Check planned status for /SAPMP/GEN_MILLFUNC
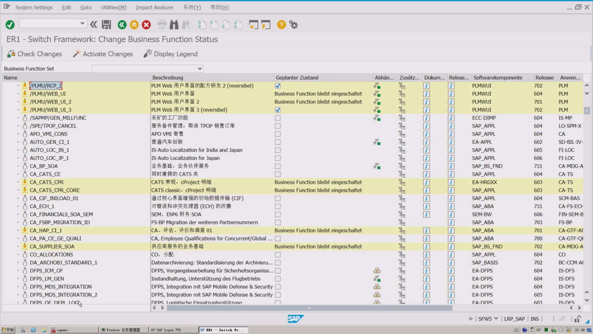This screenshot has width=593, height=334. [x=278, y=118]
